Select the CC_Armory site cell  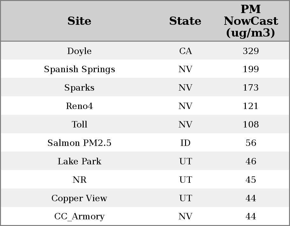tap(79, 216)
